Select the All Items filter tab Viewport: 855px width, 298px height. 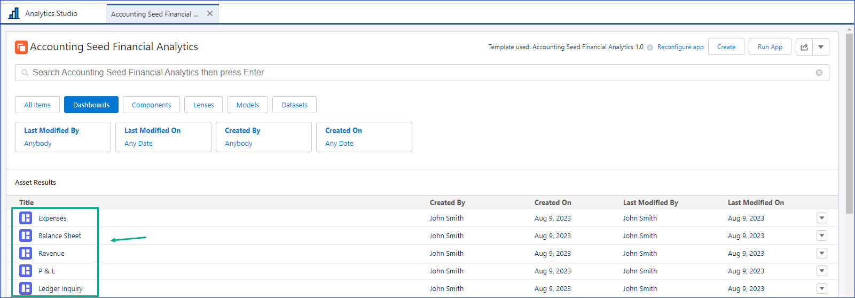point(37,105)
